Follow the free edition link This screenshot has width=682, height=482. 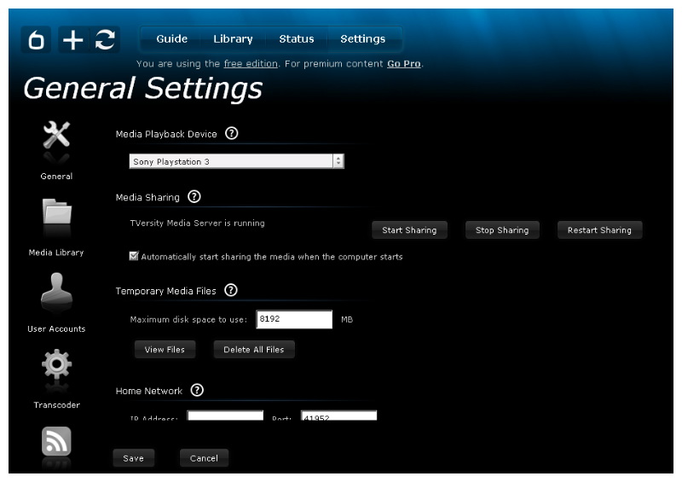click(x=251, y=64)
